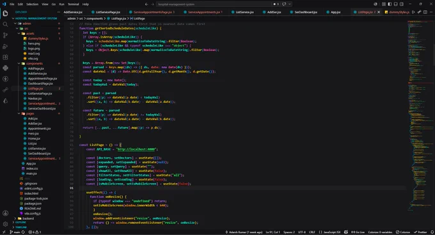Screen dimensions: 435x235
Task: Switch to the App.jsx tab
Action: tap(333, 12)
